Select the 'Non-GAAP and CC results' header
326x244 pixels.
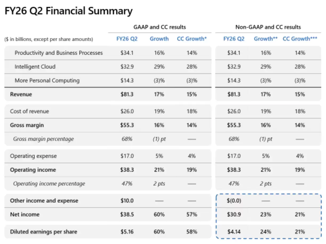tap(268, 27)
